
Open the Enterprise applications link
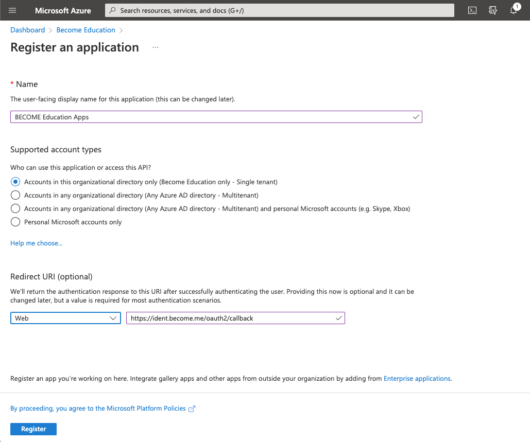click(x=417, y=379)
